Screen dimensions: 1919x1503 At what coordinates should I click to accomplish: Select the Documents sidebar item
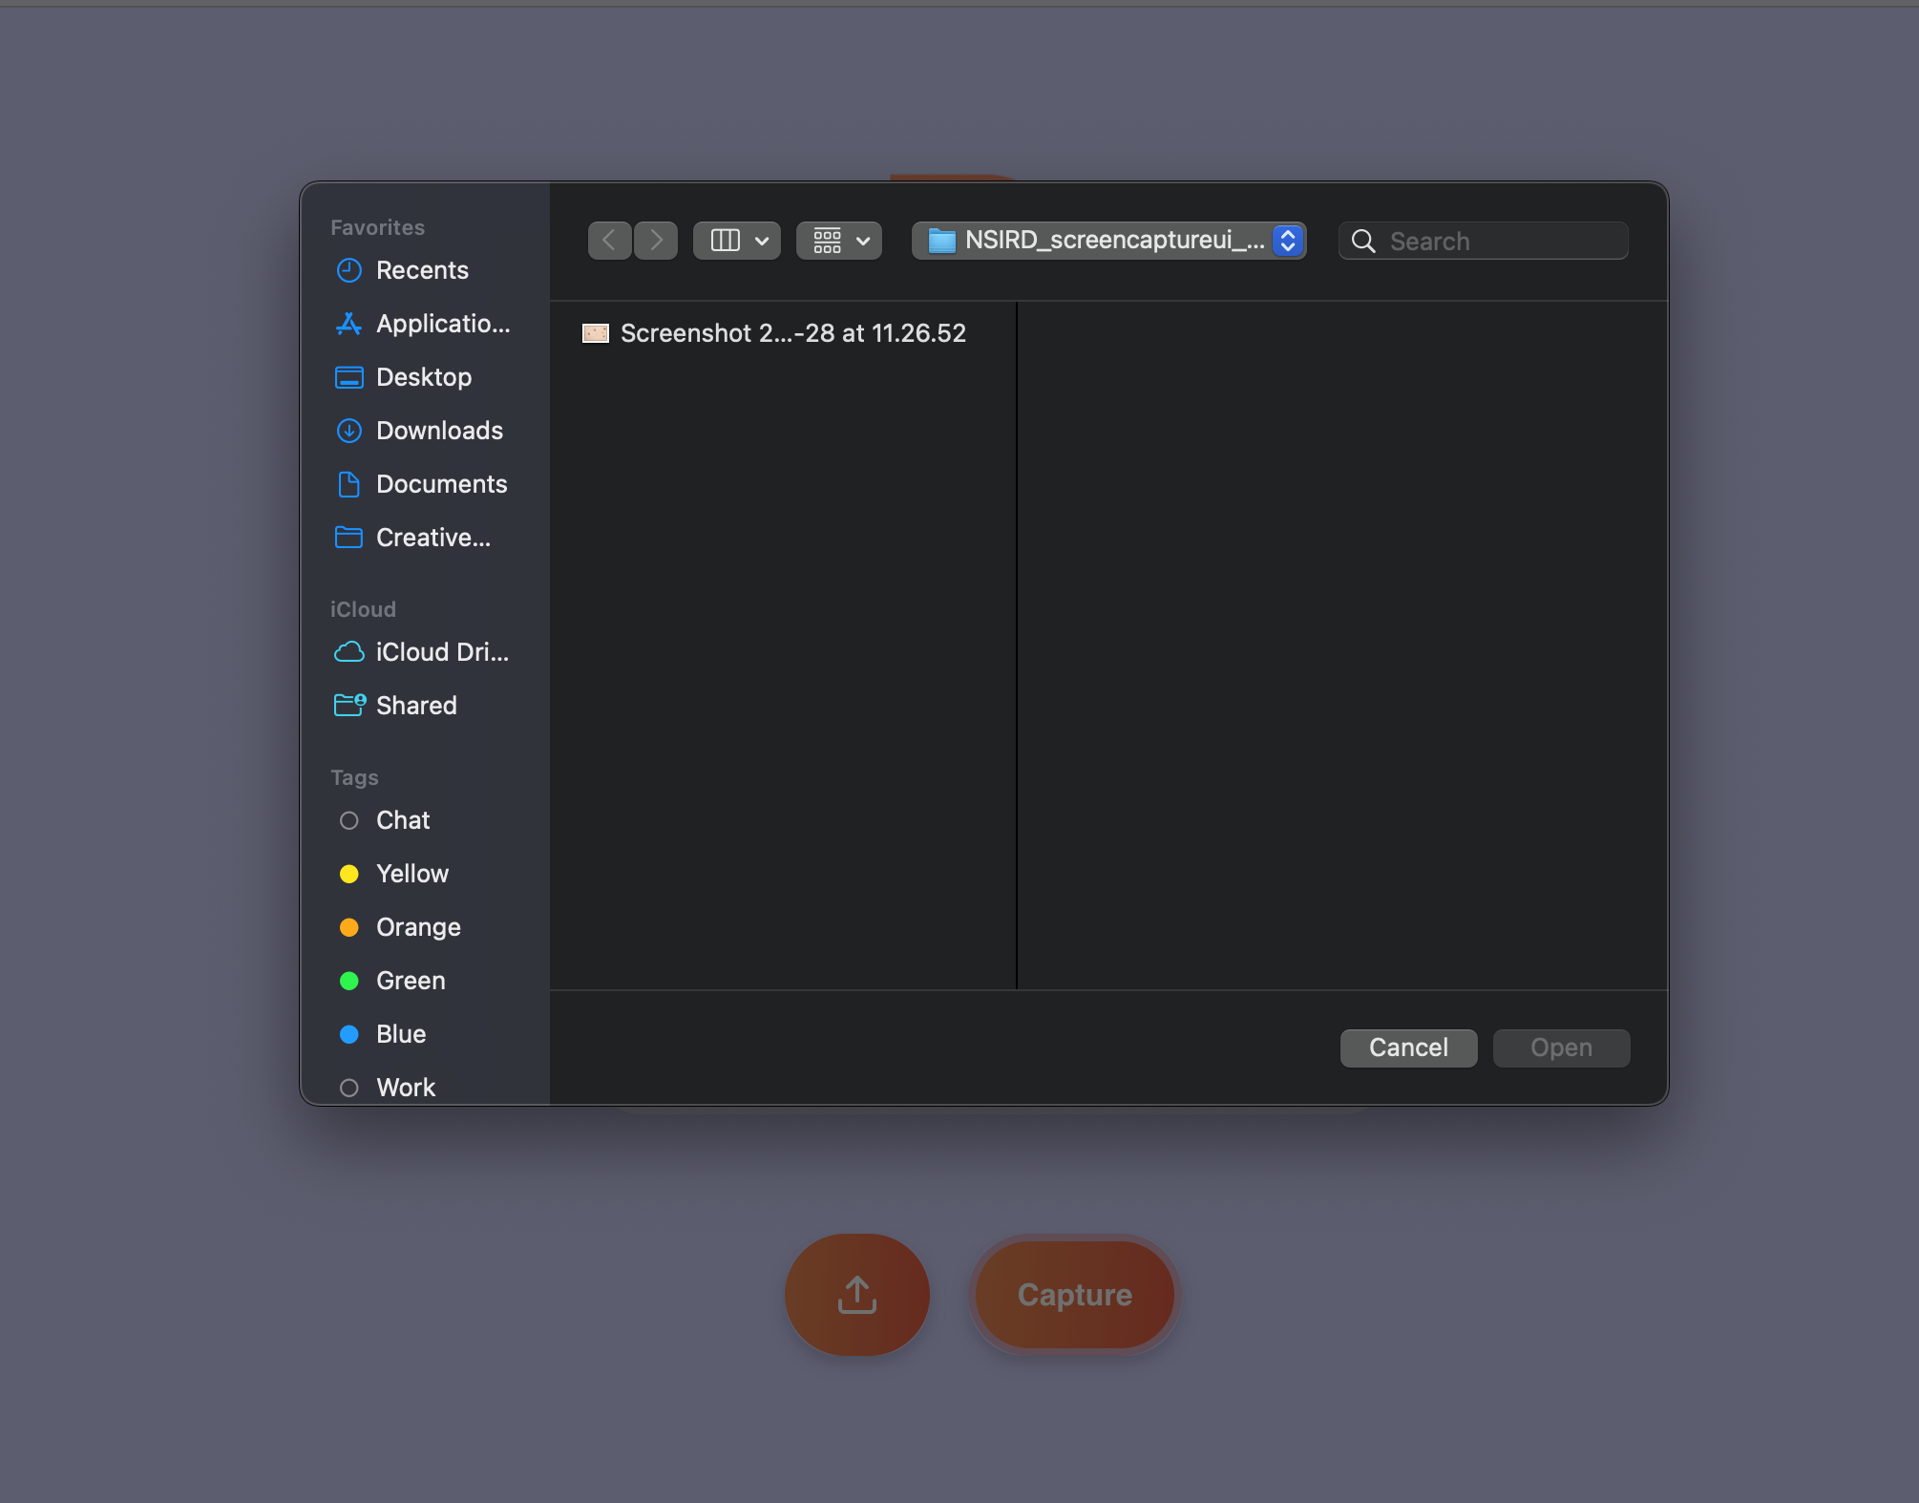(x=440, y=484)
